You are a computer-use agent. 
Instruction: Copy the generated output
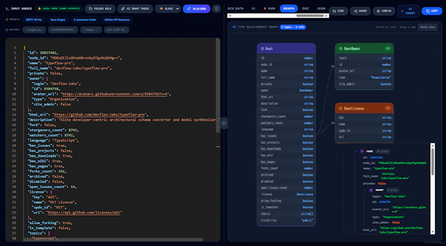[432, 11]
